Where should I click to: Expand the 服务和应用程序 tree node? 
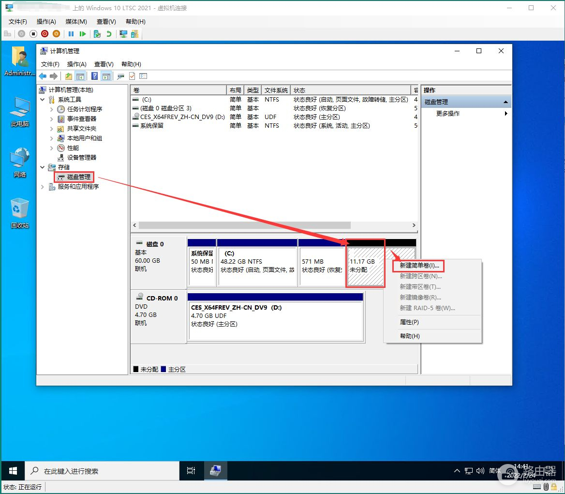43,187
